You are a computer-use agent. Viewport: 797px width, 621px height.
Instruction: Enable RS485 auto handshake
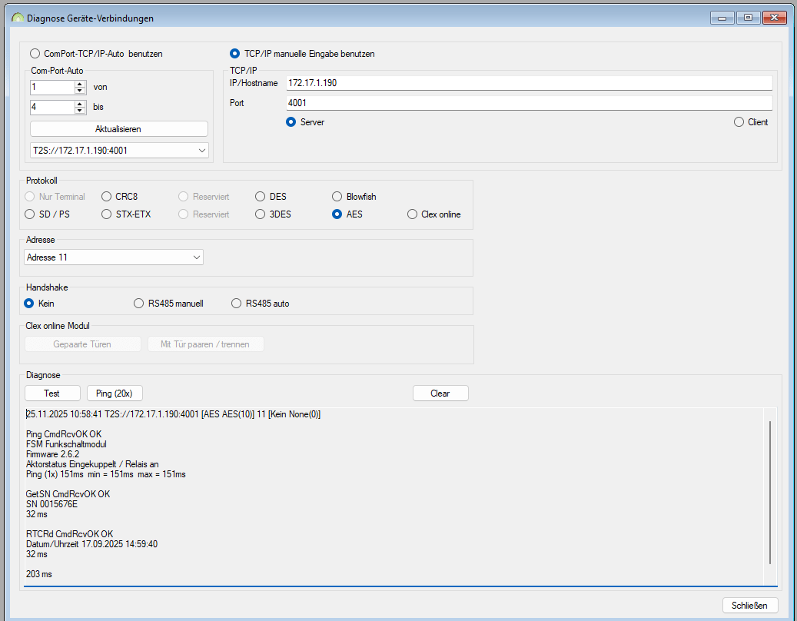[237, 304]
